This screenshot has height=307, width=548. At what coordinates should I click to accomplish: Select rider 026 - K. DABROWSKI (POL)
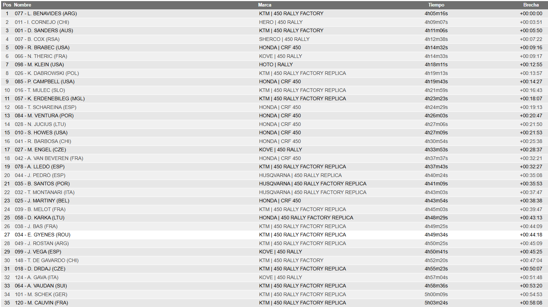47,73
